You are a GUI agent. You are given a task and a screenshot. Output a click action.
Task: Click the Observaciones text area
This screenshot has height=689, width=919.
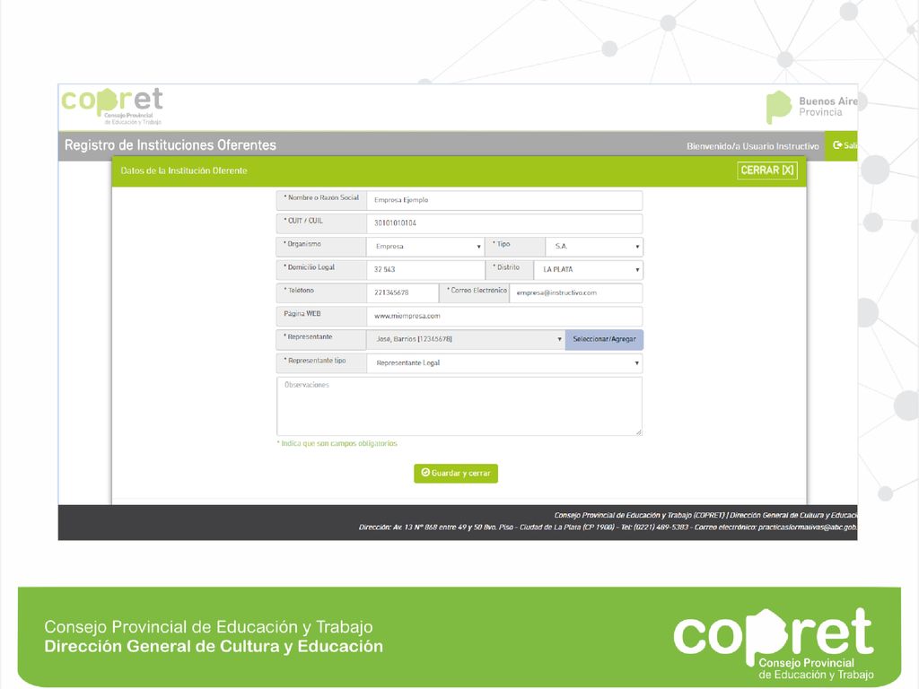pyautogui.click(x=459, y=406)
